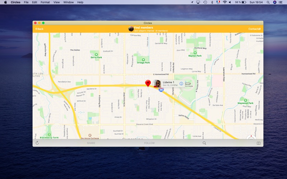Screen dimensions: 287x179
Task: Click Lidwine's profile photo in callout
Action: click(157, 84)
